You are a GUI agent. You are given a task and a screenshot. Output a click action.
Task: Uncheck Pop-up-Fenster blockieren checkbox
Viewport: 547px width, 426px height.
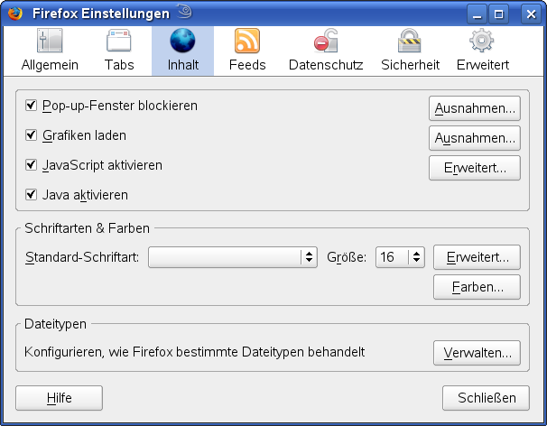31,106
